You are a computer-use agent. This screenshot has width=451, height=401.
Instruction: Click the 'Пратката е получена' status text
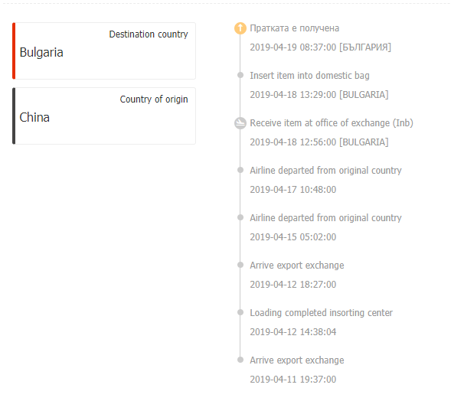295,28
